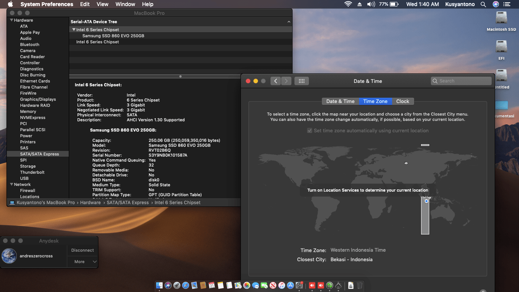Open the Window menu

pyautogui.click(x=125, y=4)
